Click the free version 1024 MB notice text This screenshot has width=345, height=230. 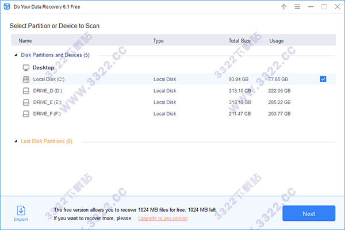pos(135,210)
